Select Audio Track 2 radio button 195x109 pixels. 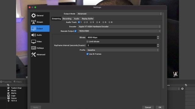click(x=85, y=22)
